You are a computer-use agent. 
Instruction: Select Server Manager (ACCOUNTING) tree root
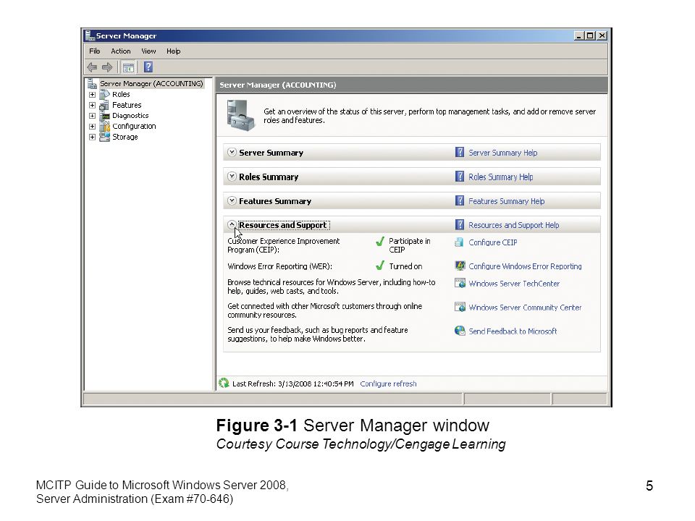point(151,83)
